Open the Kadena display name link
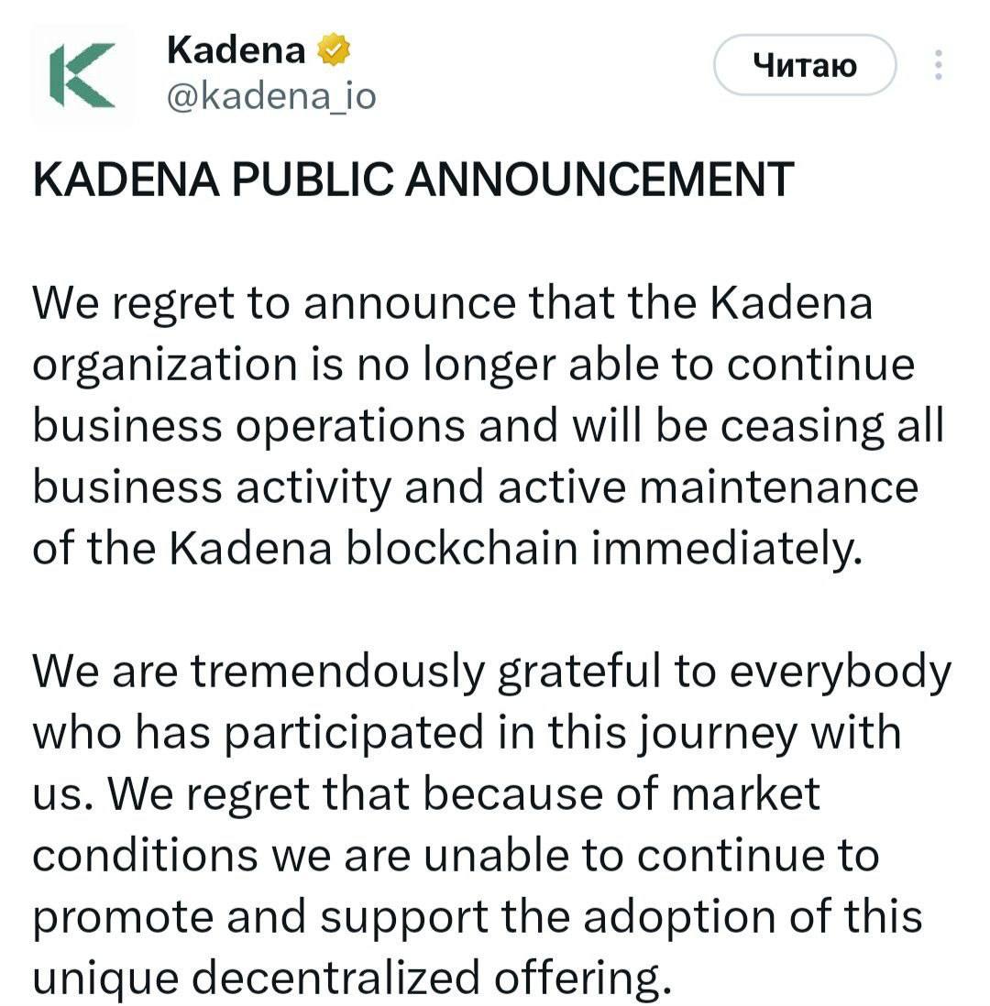The height and width of the screenshot is (1006, 990). (x=236, y=50)
